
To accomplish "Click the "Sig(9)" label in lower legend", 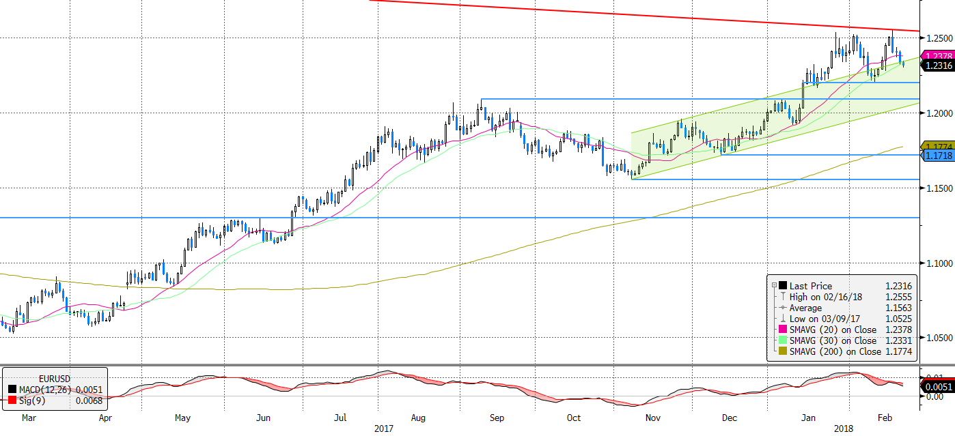I will [x=33, y=400].
